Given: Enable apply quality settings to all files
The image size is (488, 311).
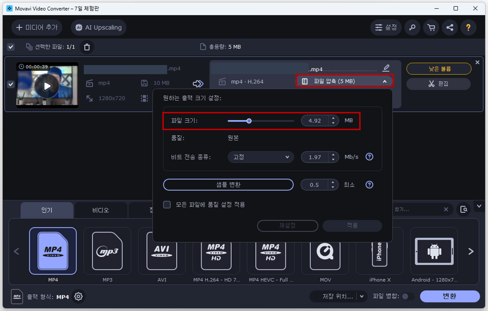Looking at the screenshot, I should point(167,205).
